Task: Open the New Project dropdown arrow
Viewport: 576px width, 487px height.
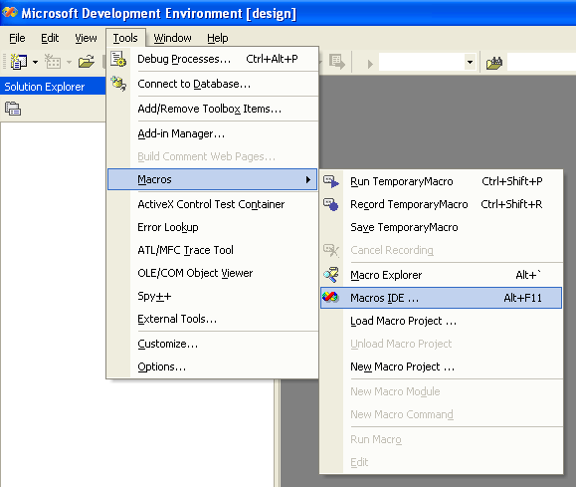Action: [35, 62]
